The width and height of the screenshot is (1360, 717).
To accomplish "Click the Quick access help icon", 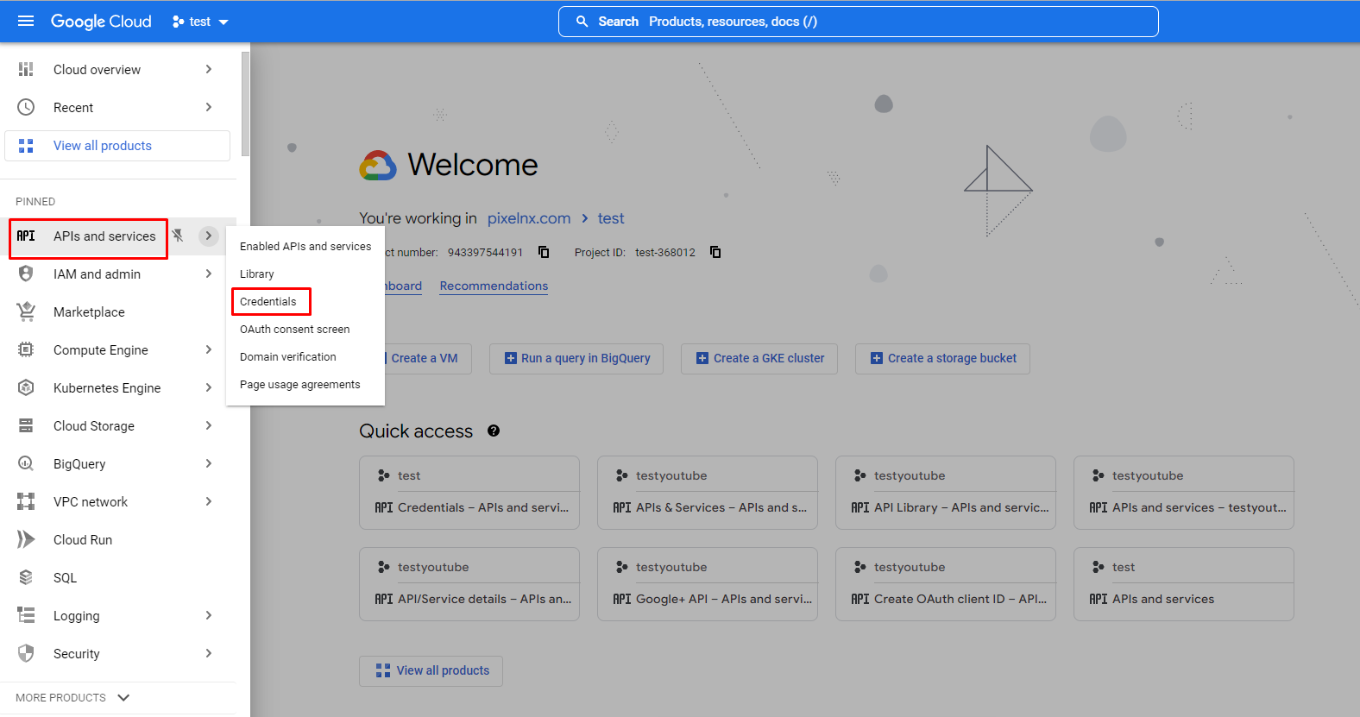I will coord(494,431).
